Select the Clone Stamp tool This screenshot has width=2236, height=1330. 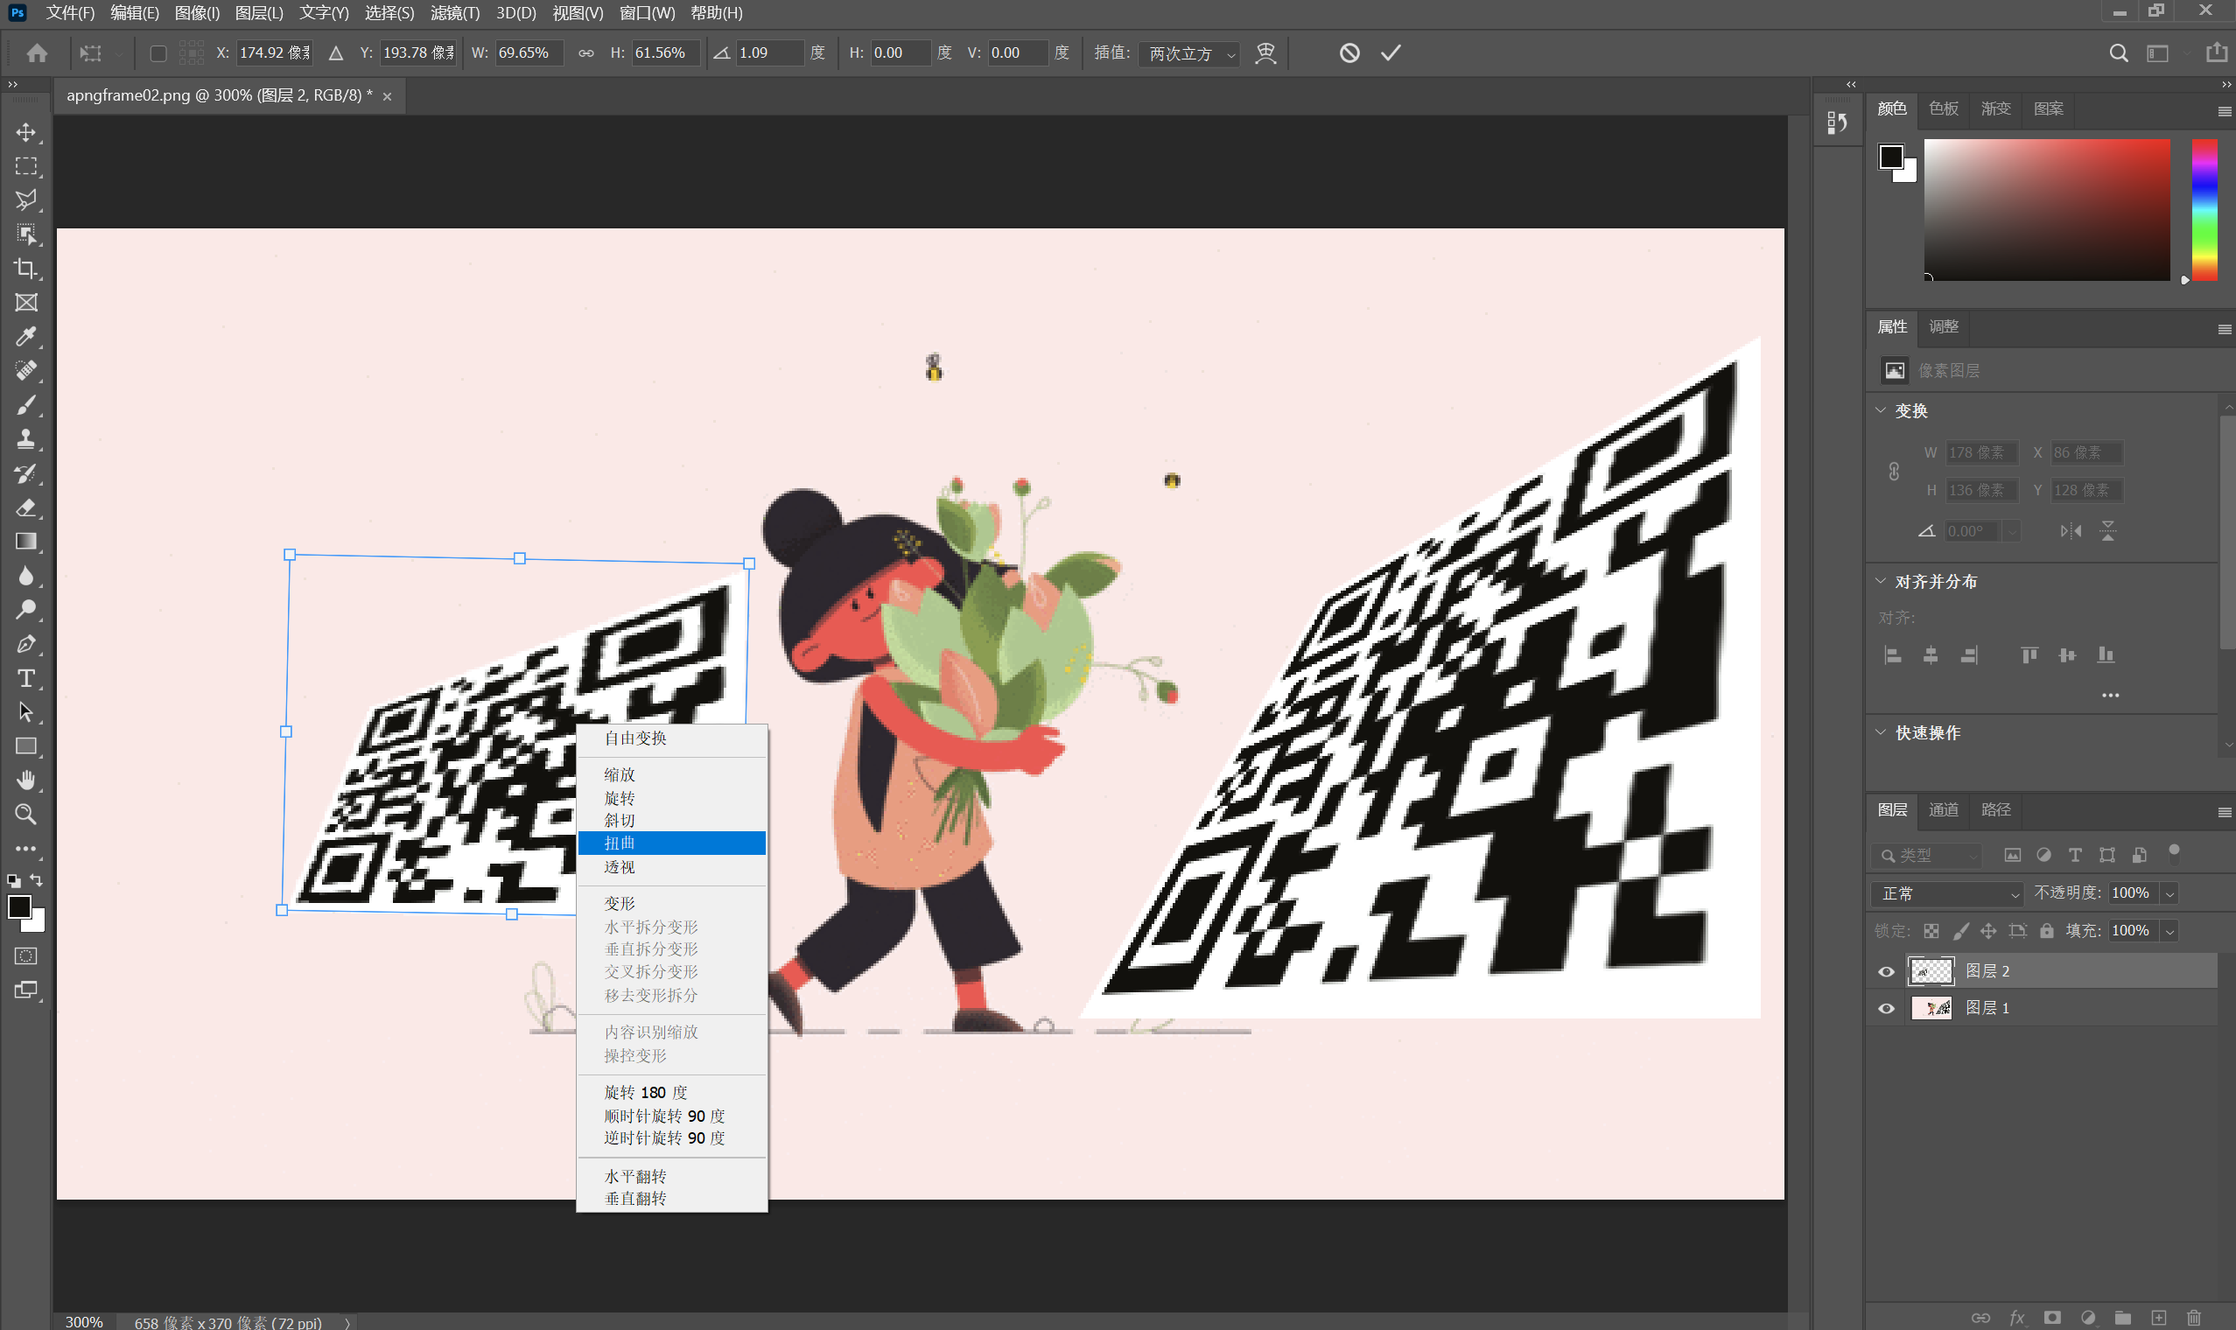tap(26, 439)
